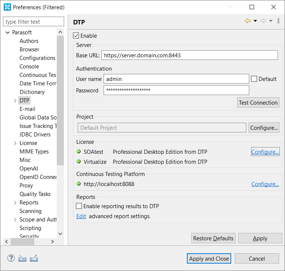This screenshot has width=285, height=271.
Task: Open Configurations preferences page
Action: click(37, 58)
